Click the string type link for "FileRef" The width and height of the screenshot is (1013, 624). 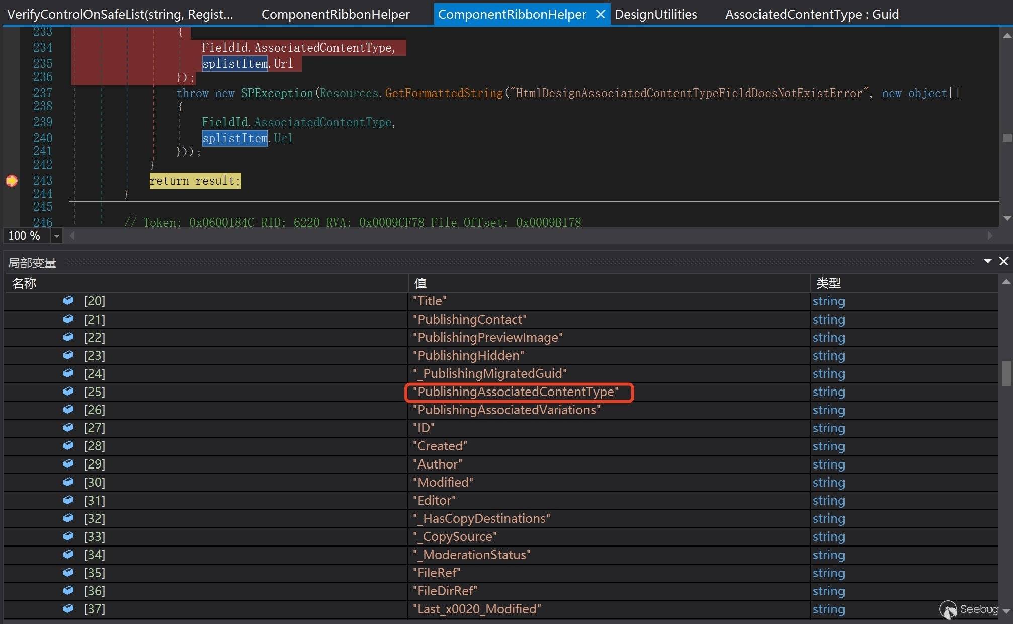point(828,573)
